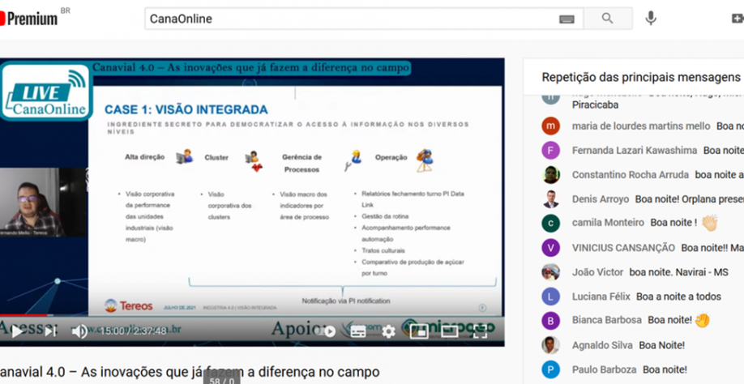
Task: Toggle subtitles/closed captions
Action: (x=357, y=331)
